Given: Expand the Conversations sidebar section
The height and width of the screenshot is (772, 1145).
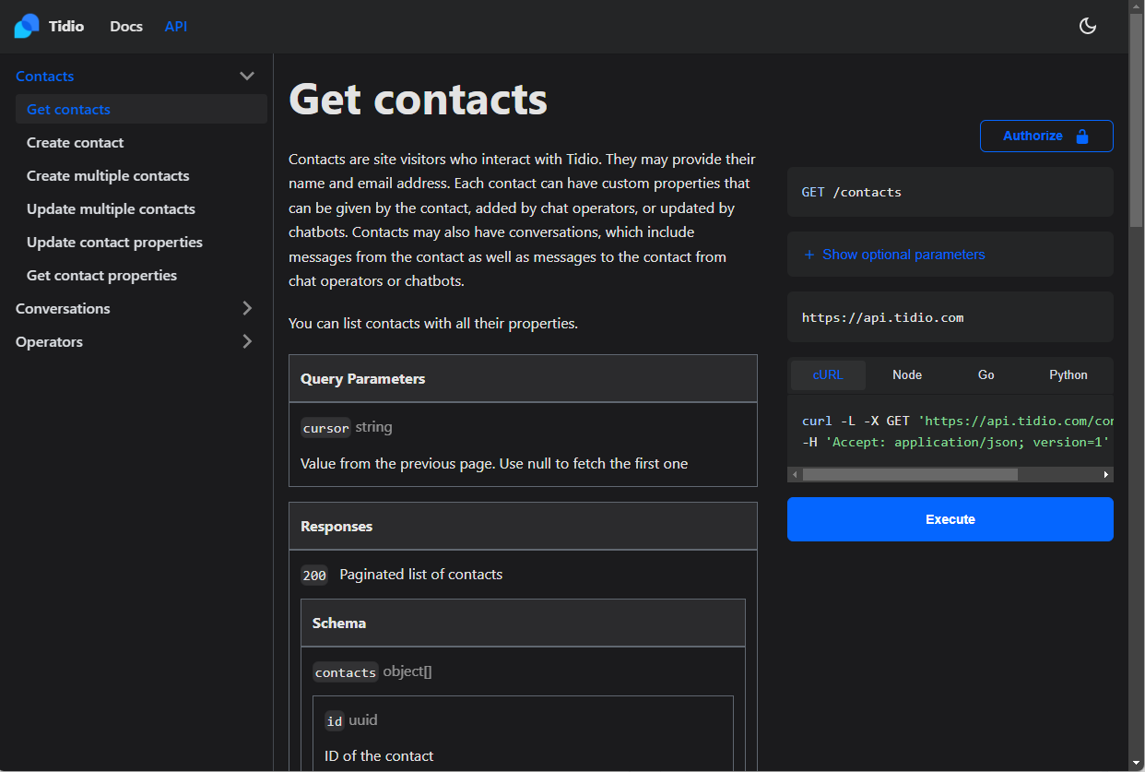Looking at the screenshot, I should 247,308.
